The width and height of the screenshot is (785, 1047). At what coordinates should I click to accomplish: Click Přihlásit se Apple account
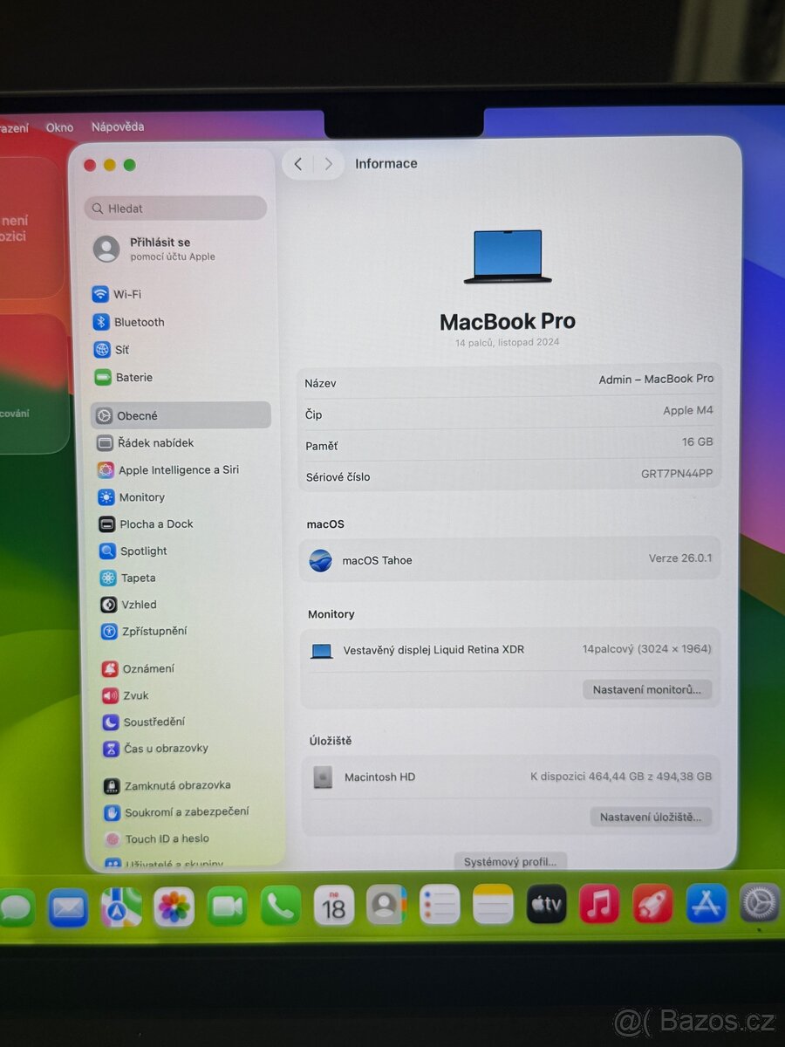pos(155,249)
